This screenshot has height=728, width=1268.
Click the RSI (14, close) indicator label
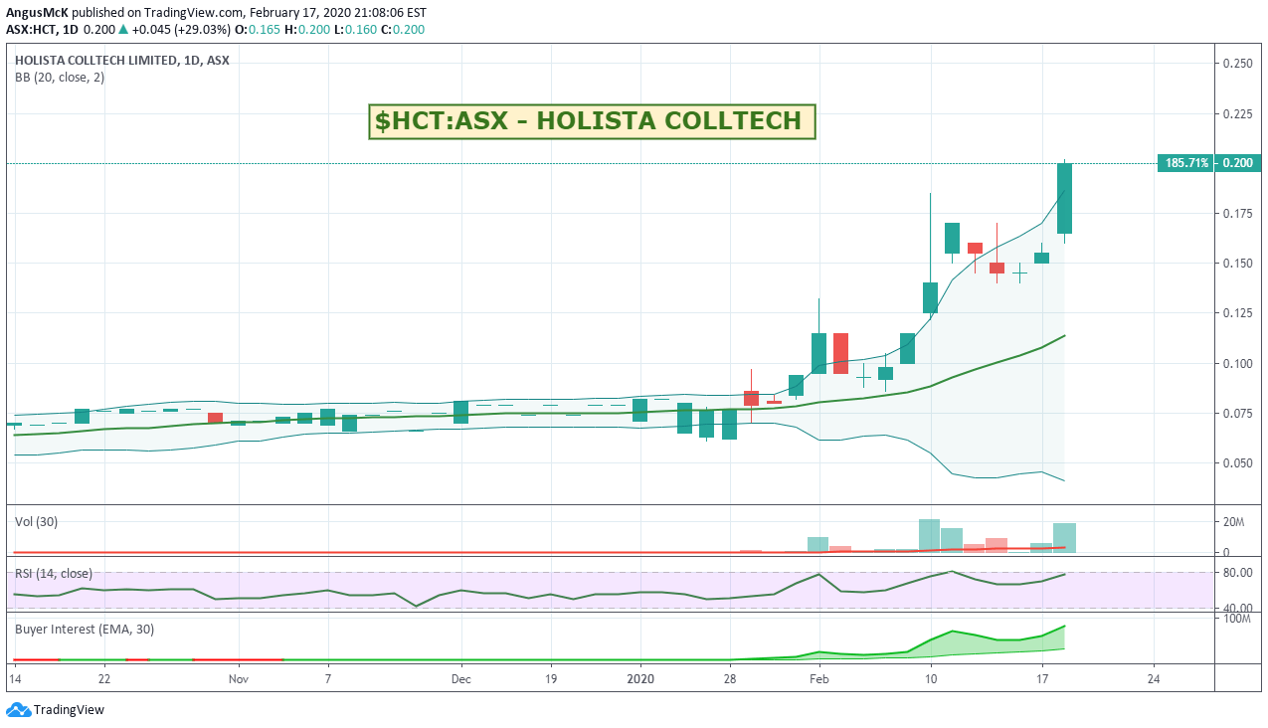(54, 573)
